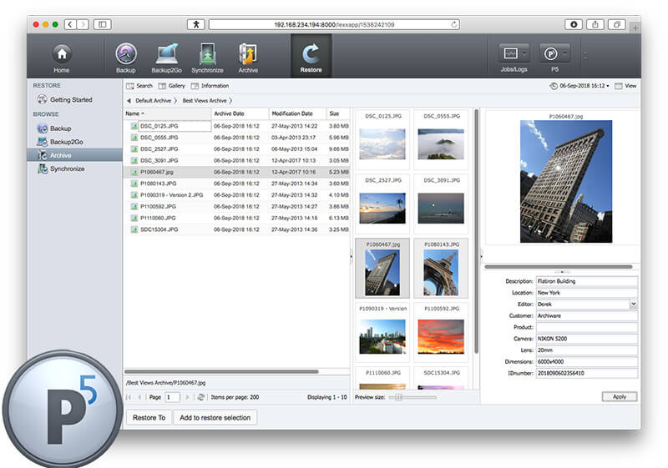Screen dimensions: 668x468
Task: Go forward with the browser forward arrow
Action: (83, 25)
